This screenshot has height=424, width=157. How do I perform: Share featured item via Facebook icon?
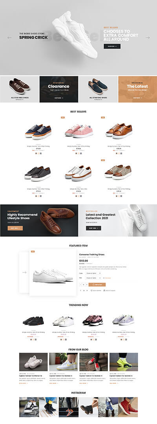coord(80,291)
